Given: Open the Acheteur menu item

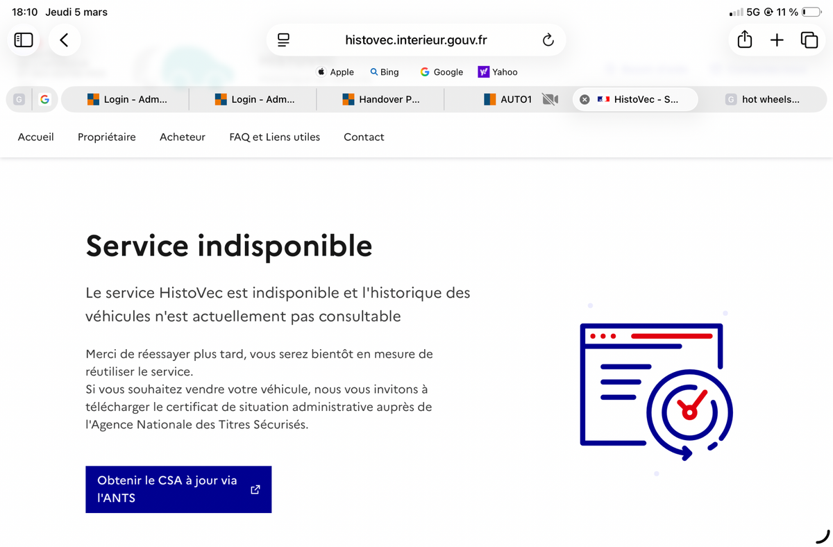Looking at the screenshot, I should pos(183,137).
